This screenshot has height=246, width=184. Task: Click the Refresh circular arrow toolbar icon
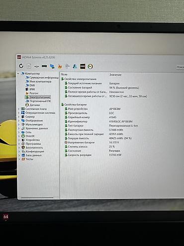pyautogui.click(x=21, y=66)
